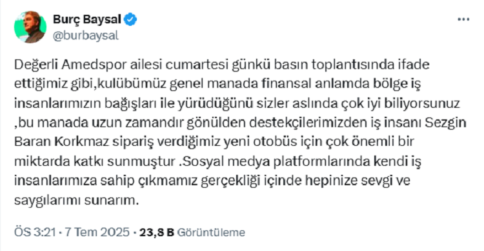Click the ÖS 3:21 timestamp
The height and width of the screenshot is (251, 484).
(x=35, y=232)
